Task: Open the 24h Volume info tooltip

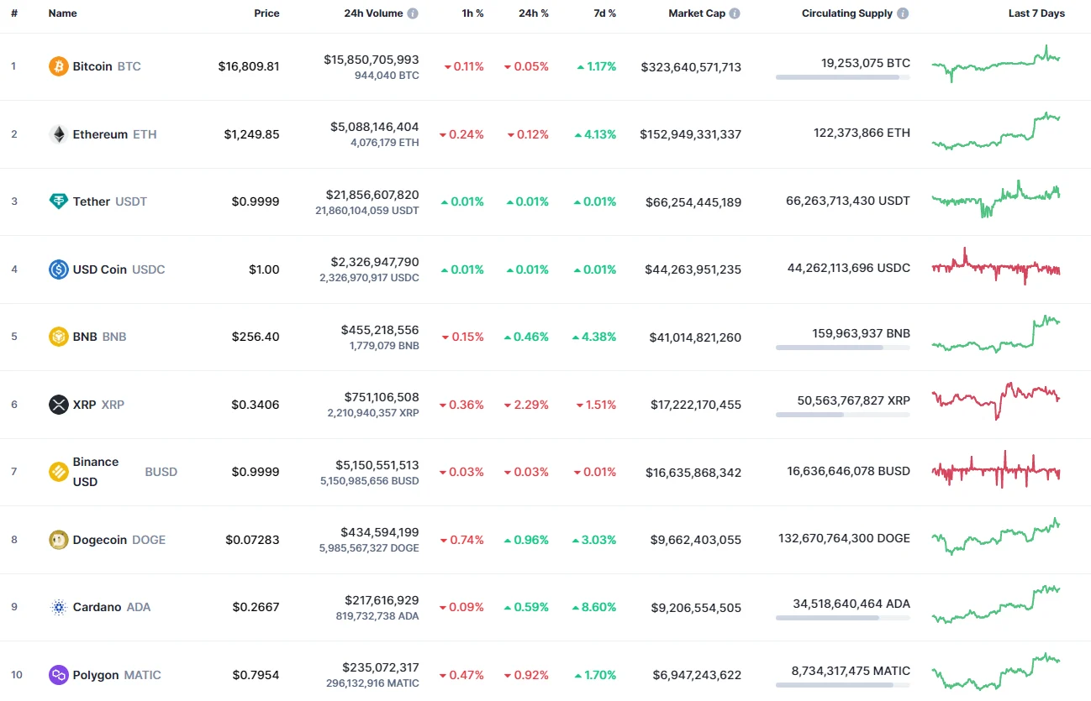Action: (x=412, y=13)
